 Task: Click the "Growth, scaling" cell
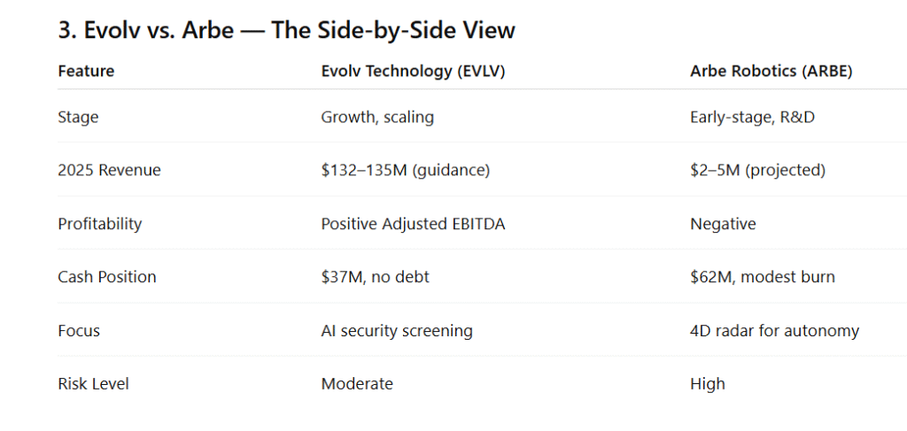click(377, 117)
